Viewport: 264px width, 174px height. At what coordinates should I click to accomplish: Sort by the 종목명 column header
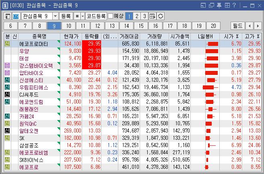coord(39,36)
